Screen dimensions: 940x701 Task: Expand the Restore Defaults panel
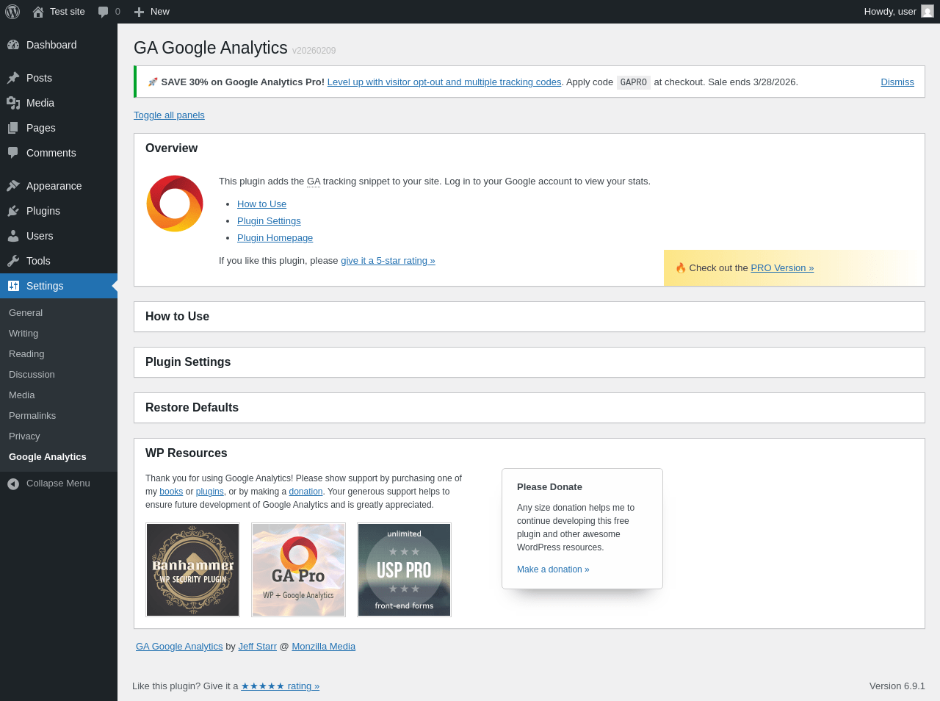(x=192, y=408)
